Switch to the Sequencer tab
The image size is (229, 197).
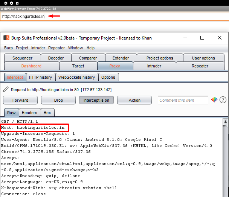(x=23, y=58)
